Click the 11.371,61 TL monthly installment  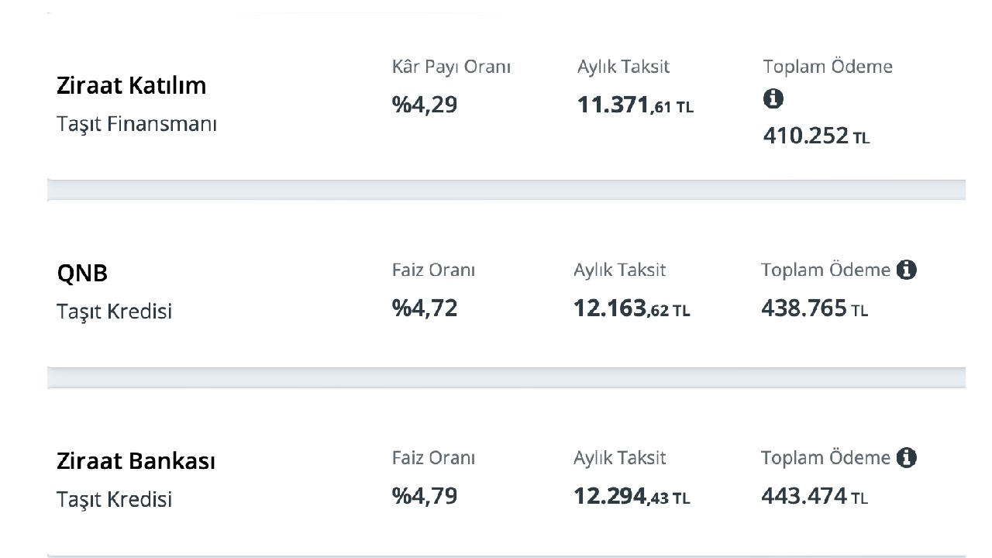tap(635, 105)
